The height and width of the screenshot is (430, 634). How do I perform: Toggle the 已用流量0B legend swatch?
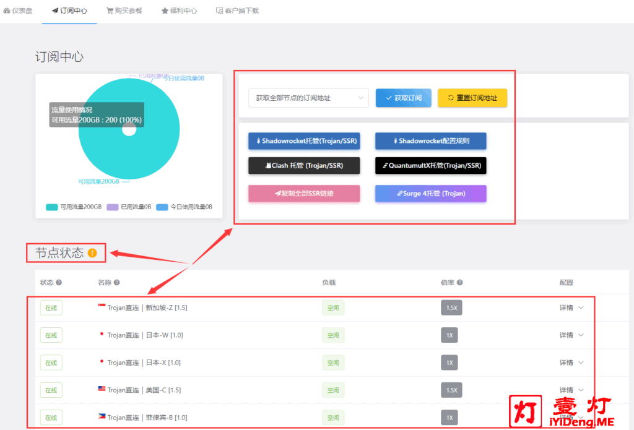(113, 207)
